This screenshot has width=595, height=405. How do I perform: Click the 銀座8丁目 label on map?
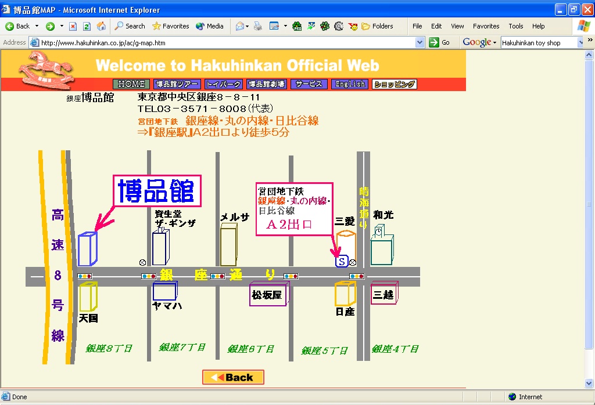pos(109,348)
